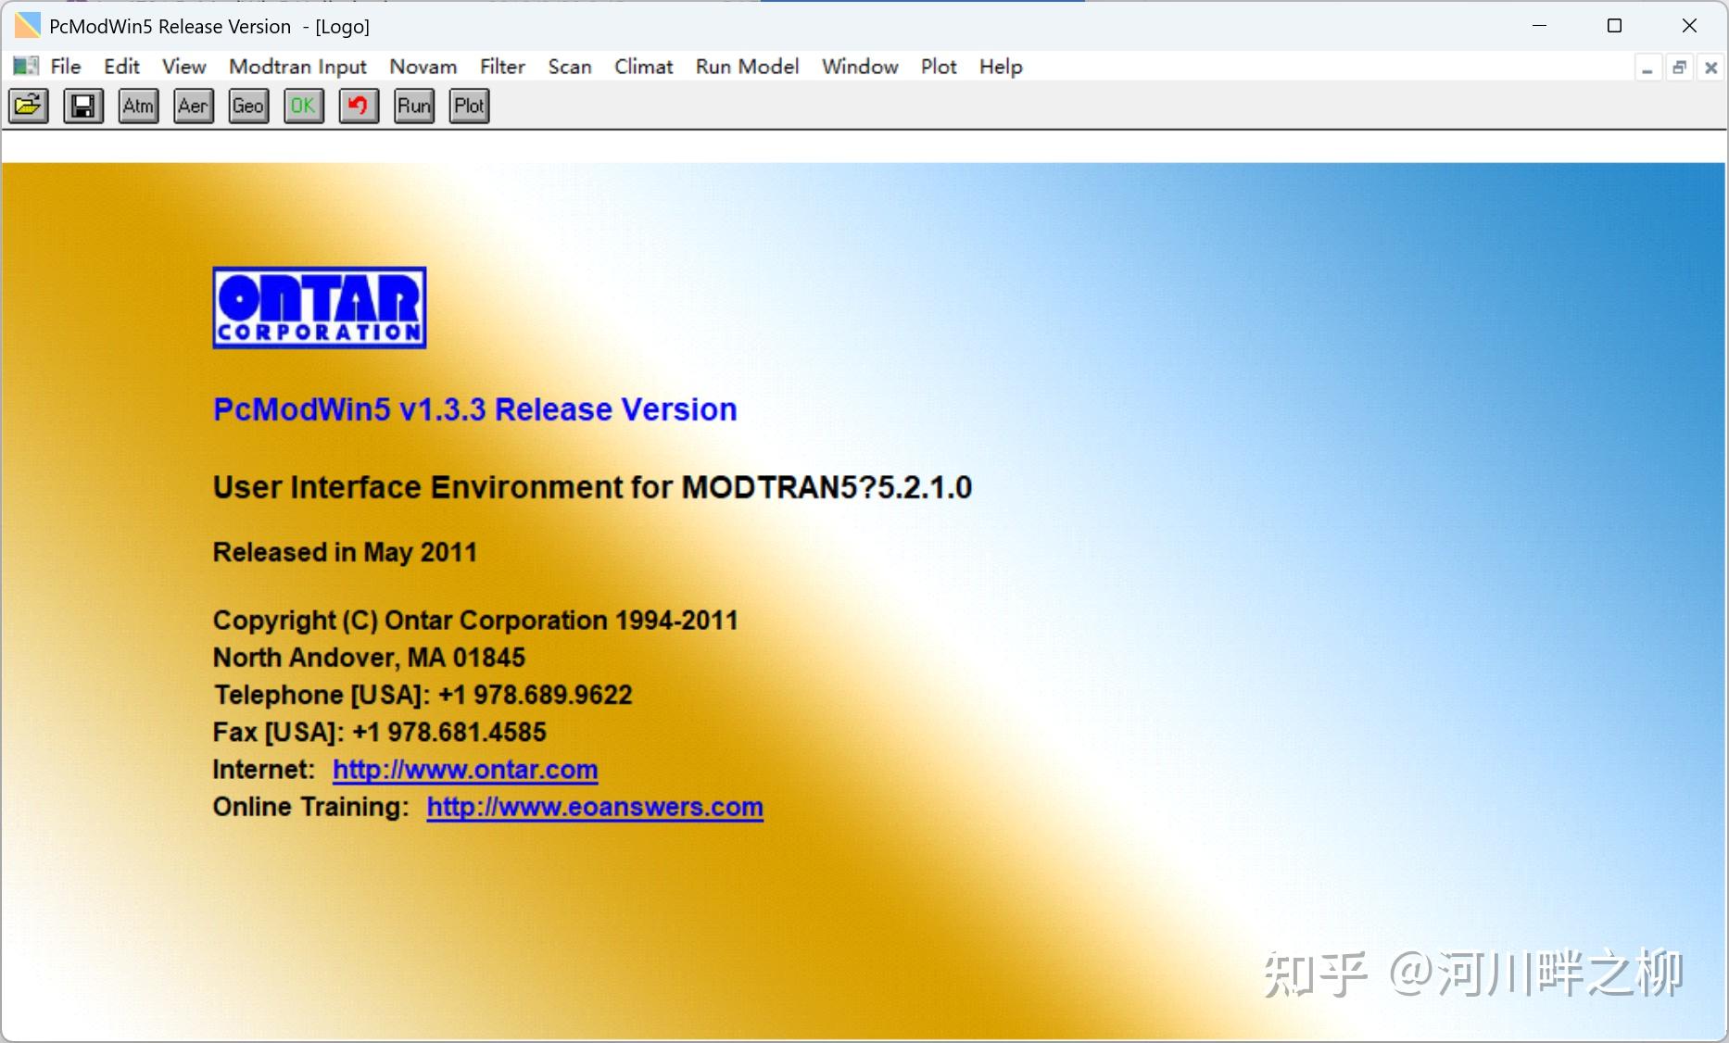Minimize the inner Logo child window

tap(1647, 68)
